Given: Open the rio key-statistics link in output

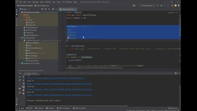Looking at the screenshot, I should coord(55,78).
